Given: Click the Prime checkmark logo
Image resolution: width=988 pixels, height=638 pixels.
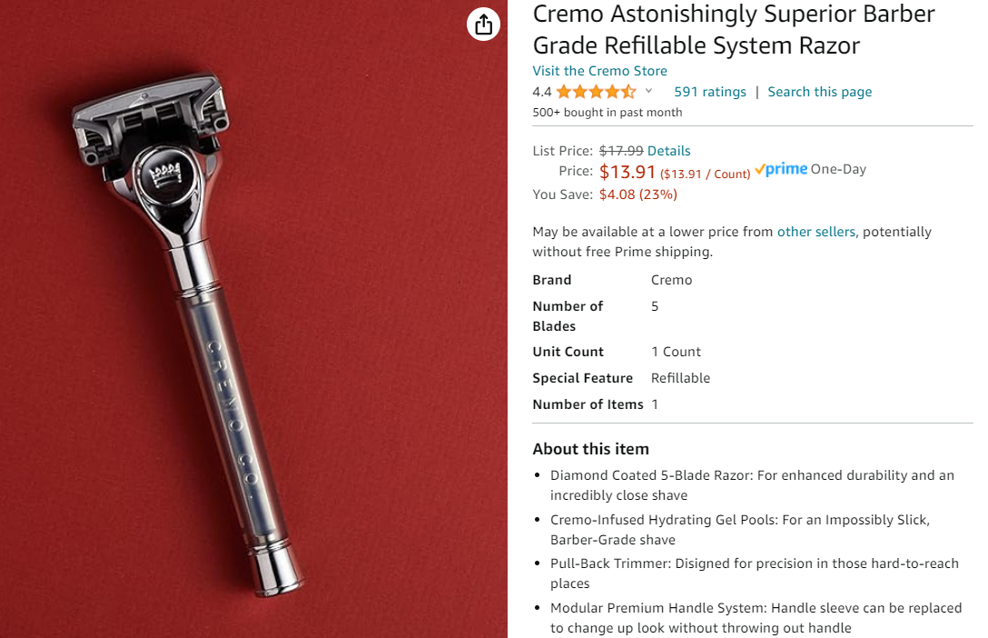Looking at the screenshot, I should [x=781, y=169].
